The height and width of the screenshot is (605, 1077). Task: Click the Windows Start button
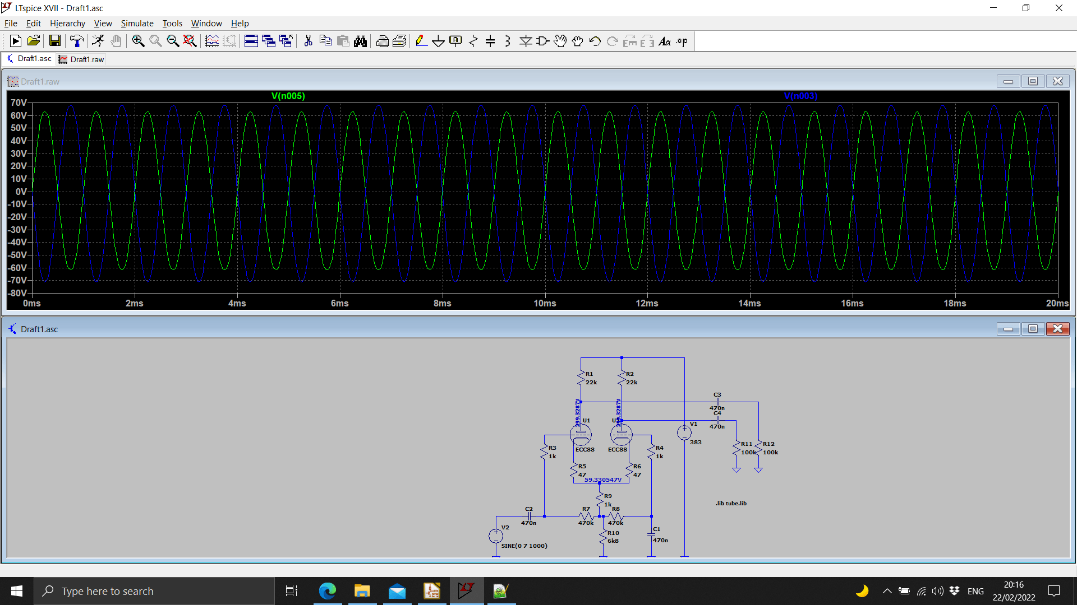17,591
